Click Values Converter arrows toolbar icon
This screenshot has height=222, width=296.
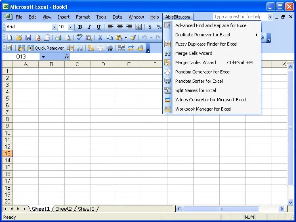point(130,48)
